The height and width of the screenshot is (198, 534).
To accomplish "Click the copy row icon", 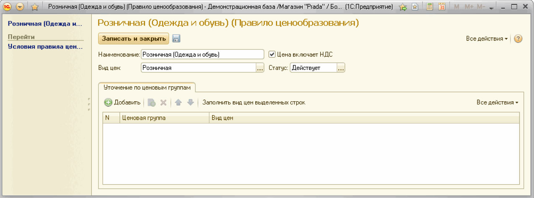I will 152,103.
